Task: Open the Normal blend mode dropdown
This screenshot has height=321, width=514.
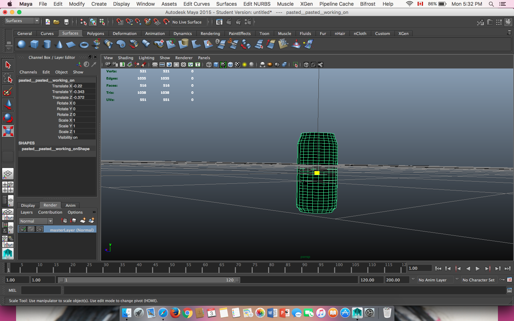Action: 36,221
